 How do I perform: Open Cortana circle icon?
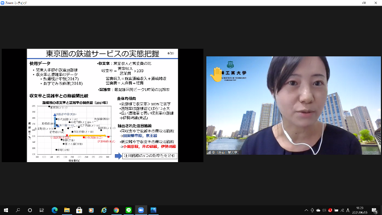pyautogui.click(x=30, y=210)
